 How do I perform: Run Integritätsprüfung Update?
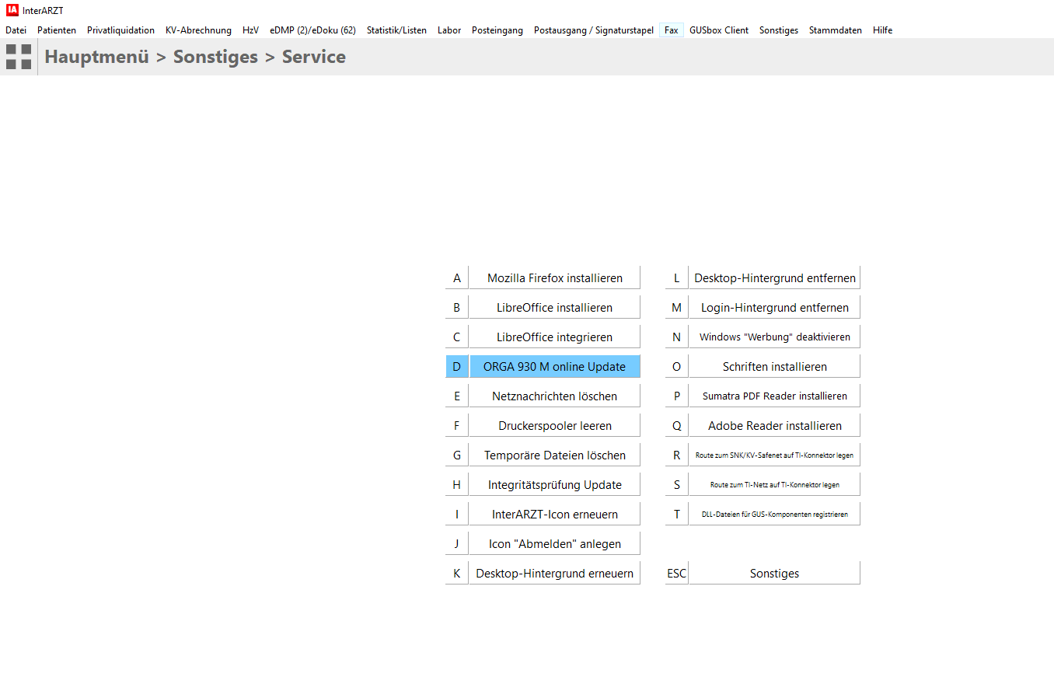555,484
